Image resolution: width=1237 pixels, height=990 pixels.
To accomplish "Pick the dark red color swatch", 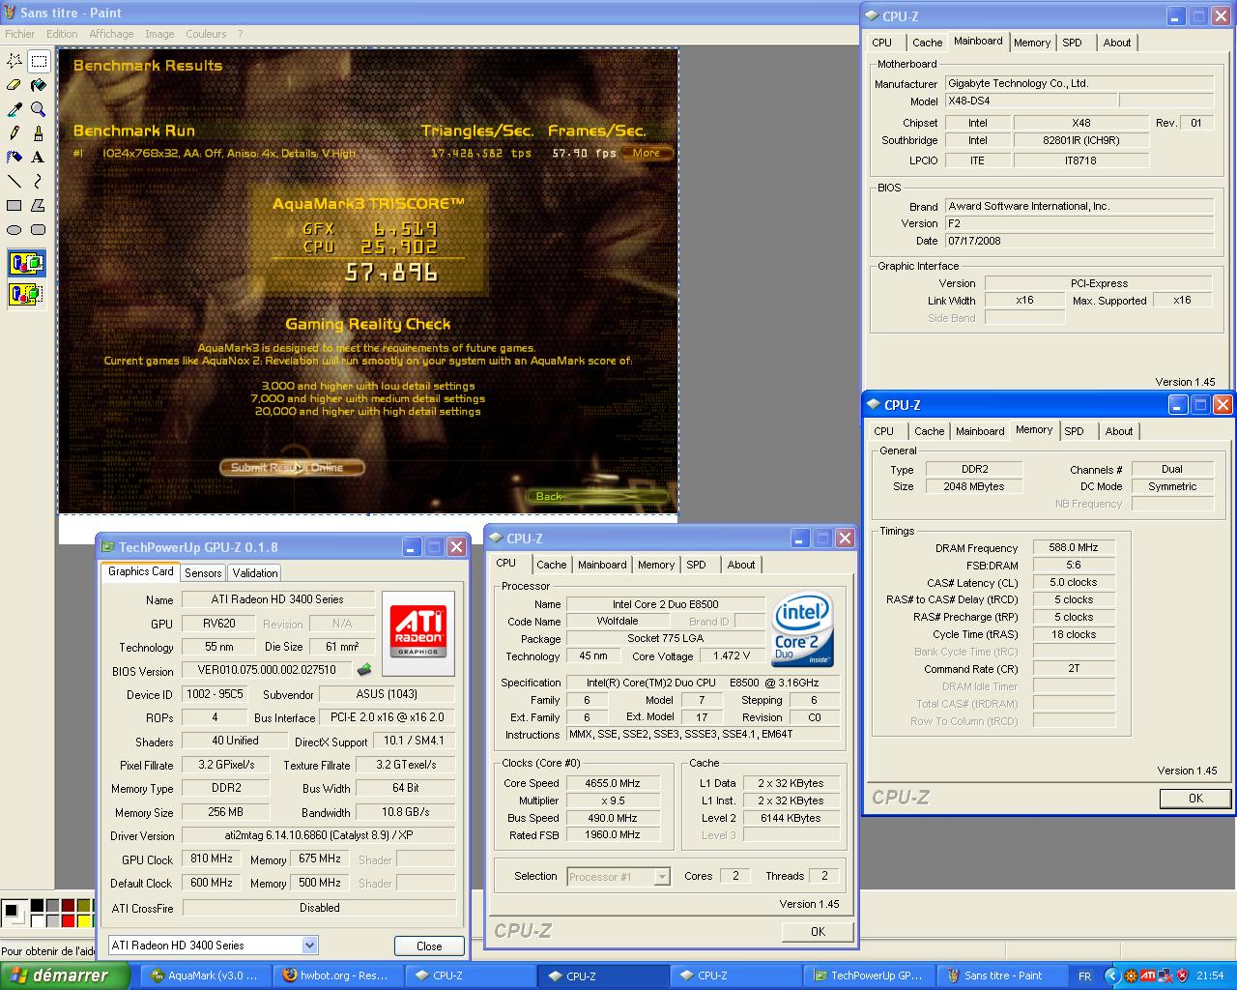I will pos(68,905).
